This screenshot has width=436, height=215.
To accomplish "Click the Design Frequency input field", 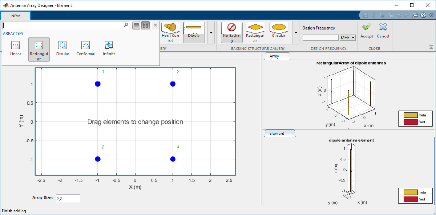I will pyautogui.click(x=320, y=38).
